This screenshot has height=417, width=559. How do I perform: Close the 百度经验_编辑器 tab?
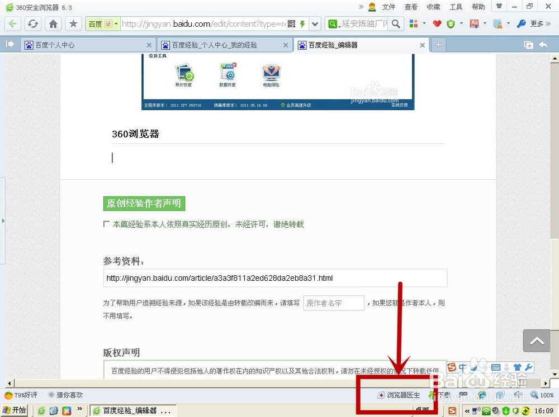pyautogui.click(x=423, y=45)
